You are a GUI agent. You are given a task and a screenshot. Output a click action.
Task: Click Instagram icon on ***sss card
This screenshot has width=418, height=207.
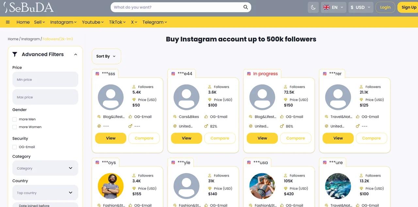pos(97,74)
